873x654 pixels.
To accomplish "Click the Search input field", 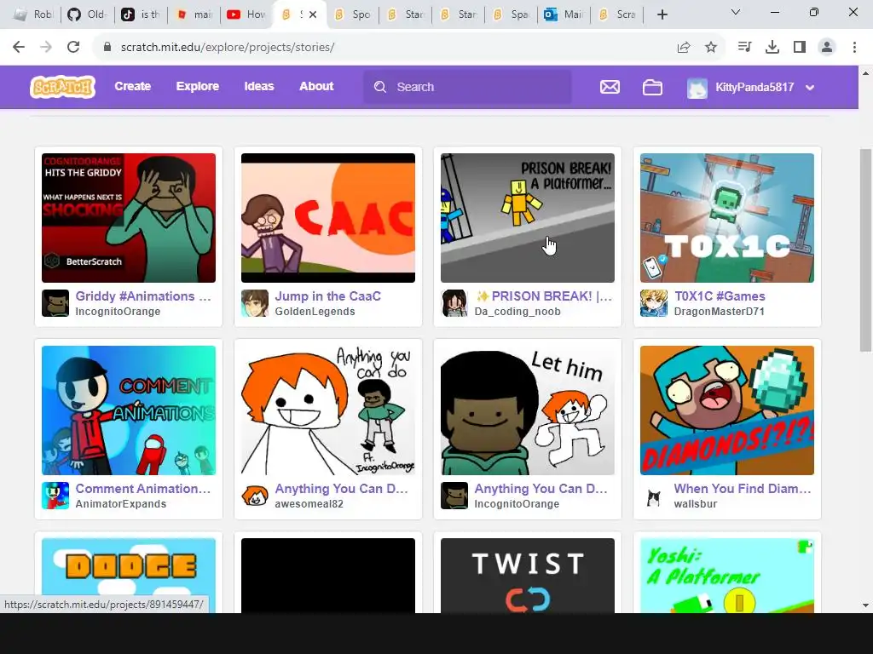I will click(x=468, y=87).
